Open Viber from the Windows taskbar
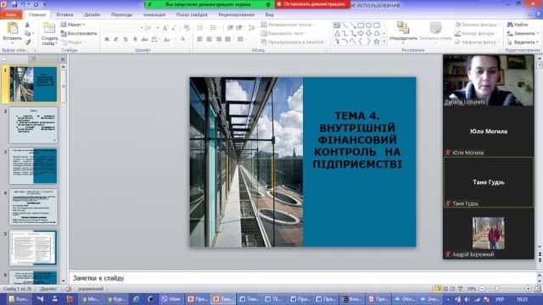Image resolution: width=543 pixels, height=305 pixels. (x=171, y=299)
